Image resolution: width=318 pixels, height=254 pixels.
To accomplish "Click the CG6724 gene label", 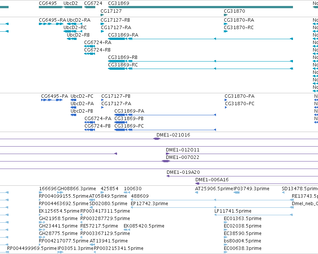I will tap(93, 3).
